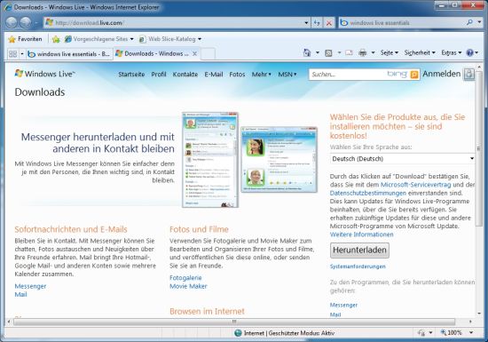This screenshot has width=488, height=342.
Task: Open the print options dropdown arrow
Action: click(x=373, y=52)
